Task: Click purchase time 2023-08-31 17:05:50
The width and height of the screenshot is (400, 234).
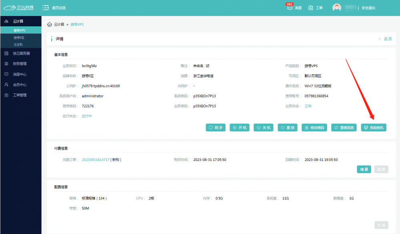Action: pos(210,160)
